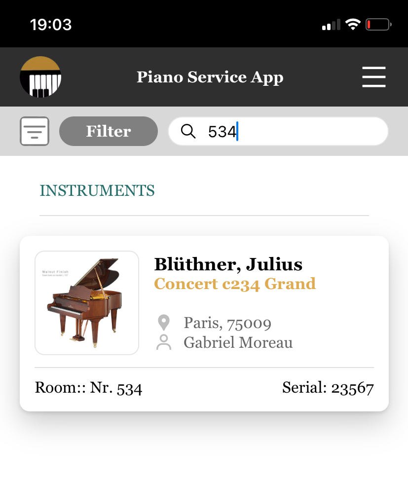Tap the piano keys app logo
The height and width of the screenshot is (477, 408).
click(40, 77)
